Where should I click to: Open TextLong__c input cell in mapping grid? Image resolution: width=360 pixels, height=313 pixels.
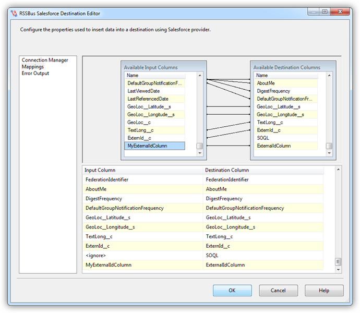click(143, 236)
